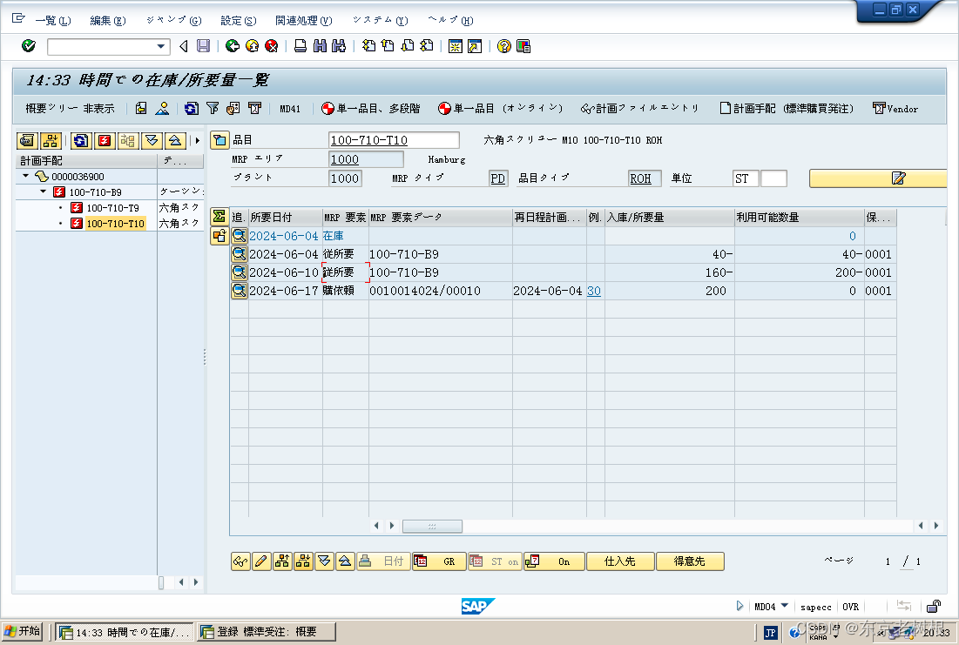Click the 品目 header details icon
Screen dimensions: 959x645
point(219,140)
